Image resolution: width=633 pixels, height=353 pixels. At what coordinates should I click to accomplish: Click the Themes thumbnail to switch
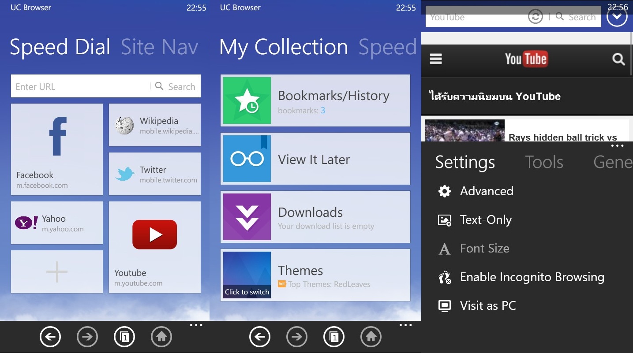click(247, 275)
